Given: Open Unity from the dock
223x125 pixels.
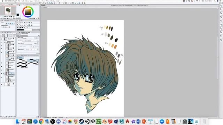Looking at the screenshot, I should click(87, 122).
